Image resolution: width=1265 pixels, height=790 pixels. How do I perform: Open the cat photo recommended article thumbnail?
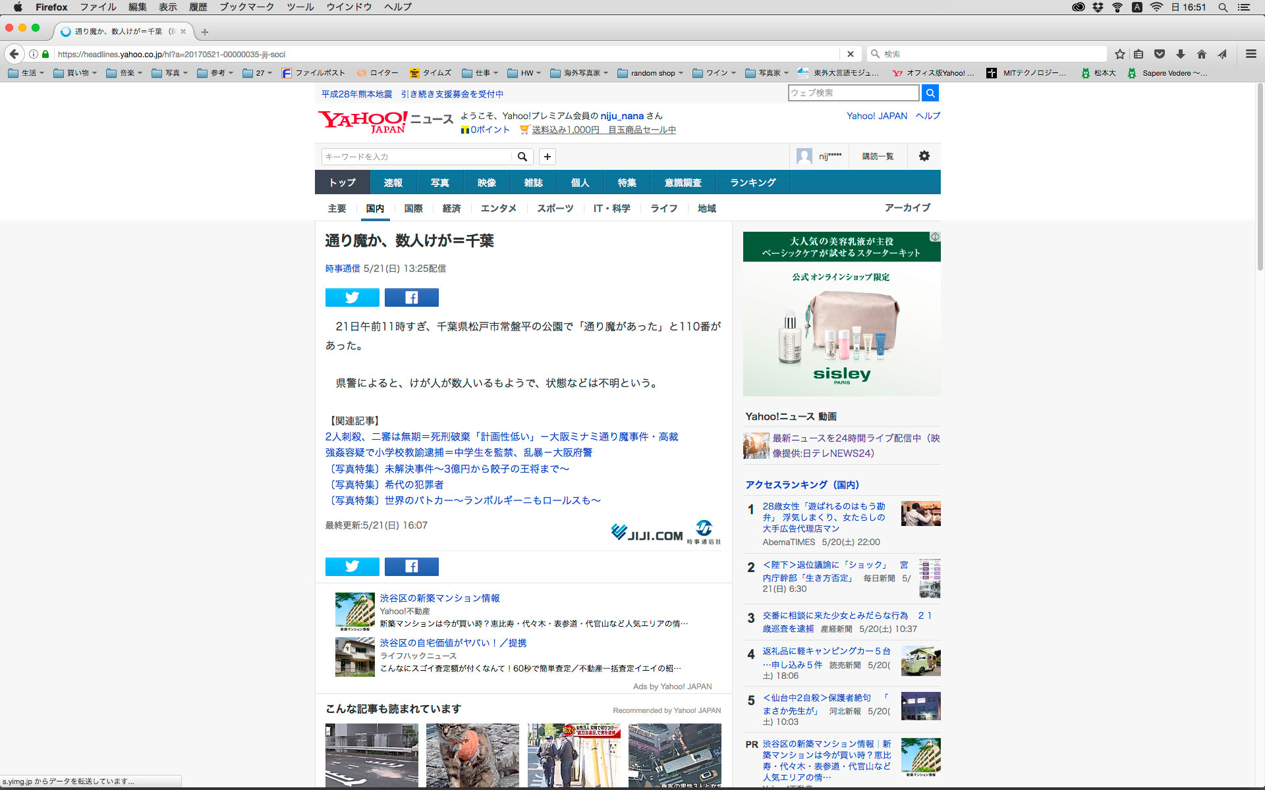tap(472, 754)
